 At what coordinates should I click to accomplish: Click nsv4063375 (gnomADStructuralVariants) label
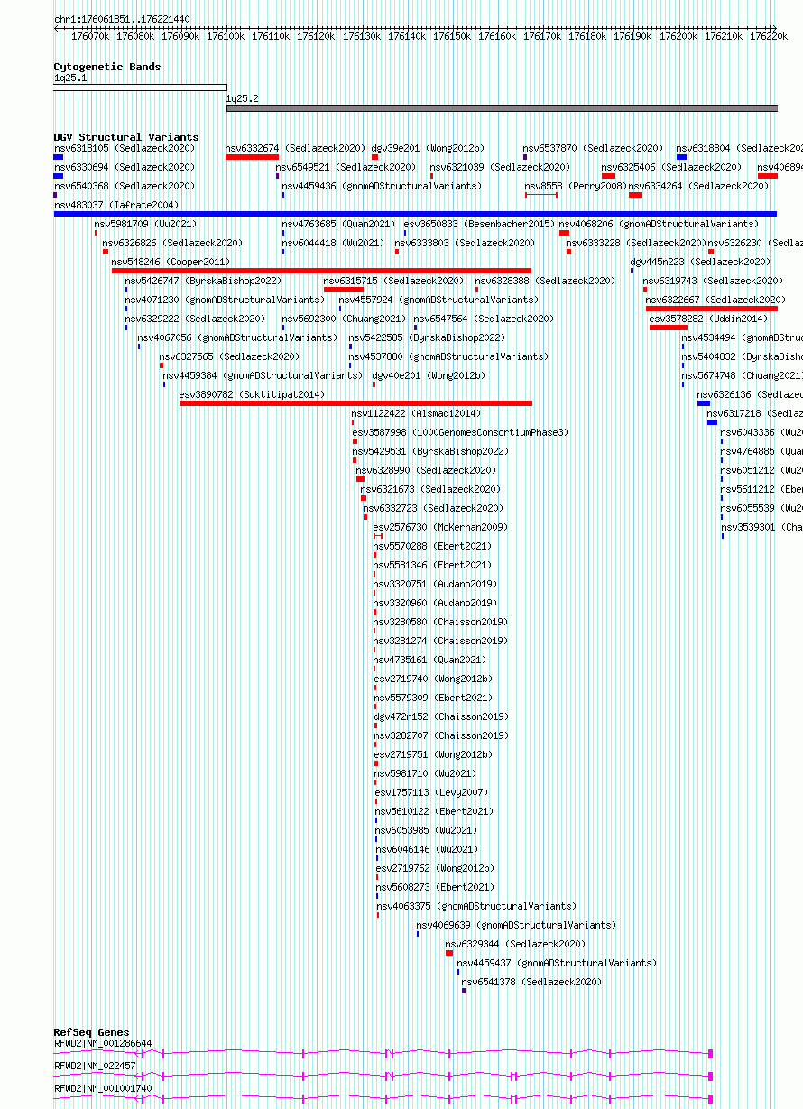477,906
